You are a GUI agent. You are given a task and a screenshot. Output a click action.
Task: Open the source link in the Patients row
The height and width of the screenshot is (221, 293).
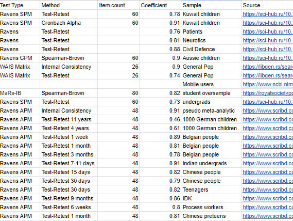[x=268, y=31]
